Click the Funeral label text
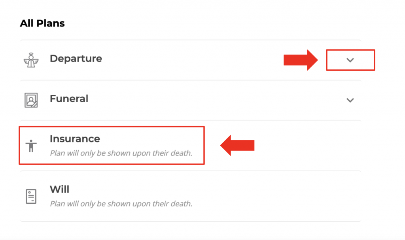 [x=69, y=98]
